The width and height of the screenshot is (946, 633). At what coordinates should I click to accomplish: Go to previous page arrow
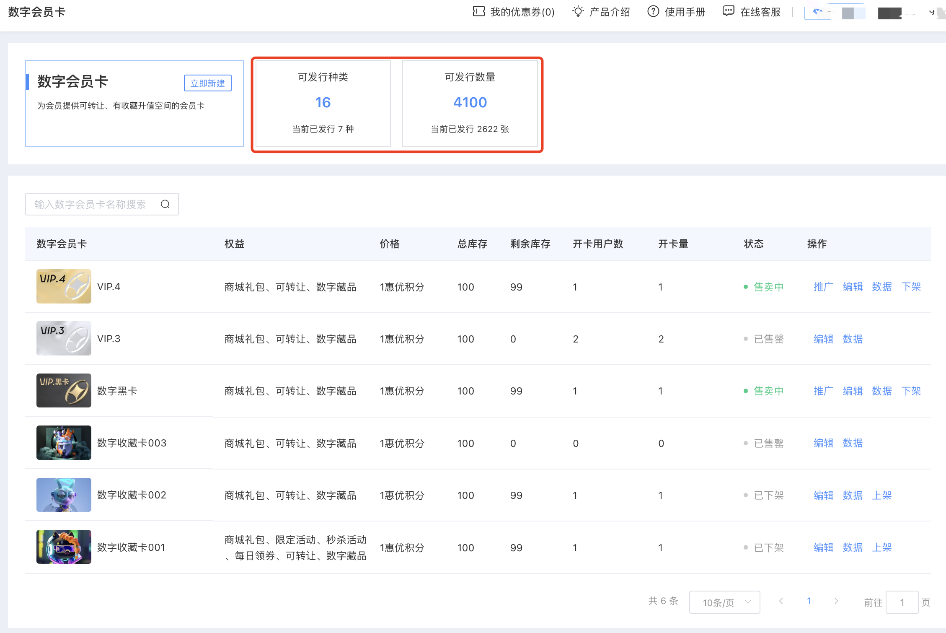[781, 601]
